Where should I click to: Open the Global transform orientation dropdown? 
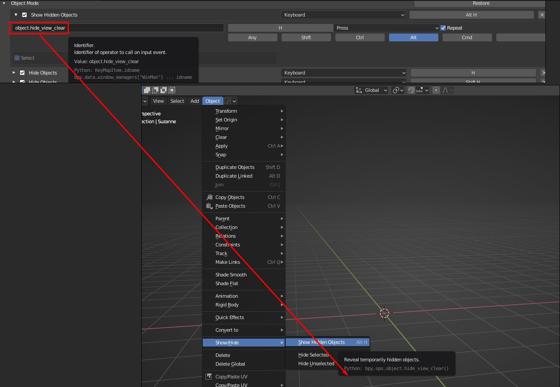pos(372,90)
